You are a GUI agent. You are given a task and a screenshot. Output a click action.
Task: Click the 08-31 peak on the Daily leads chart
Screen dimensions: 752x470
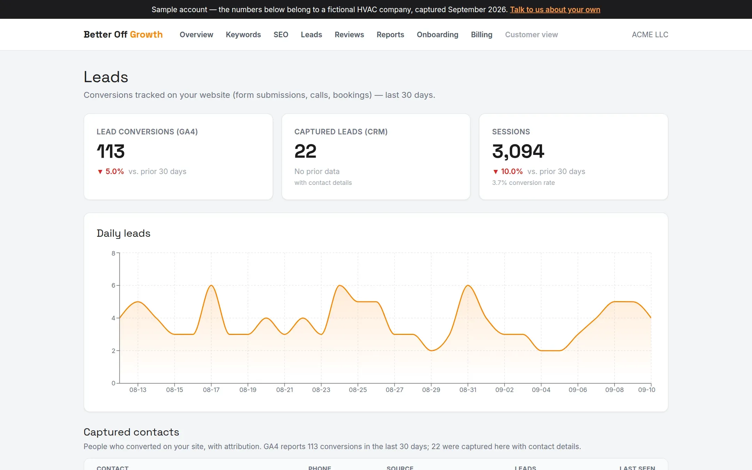click(x=468, y=285)
